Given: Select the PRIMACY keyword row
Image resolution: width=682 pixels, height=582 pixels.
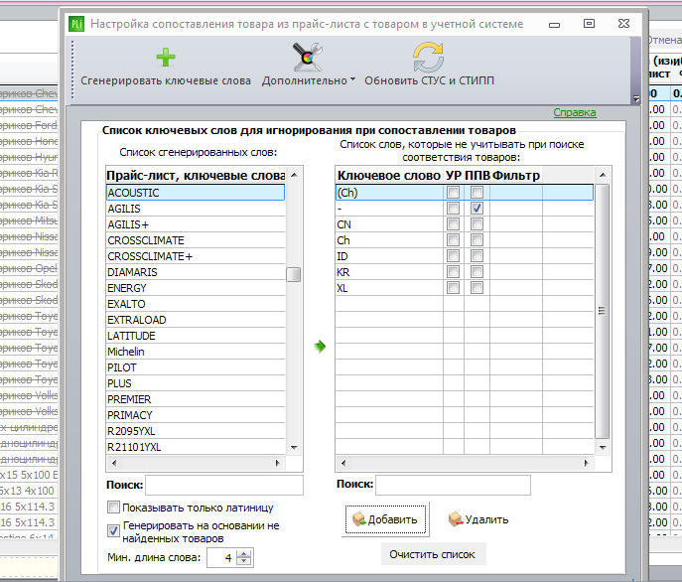Looking at the screenshot, I should pyautogui.click(x=196, y=415).
